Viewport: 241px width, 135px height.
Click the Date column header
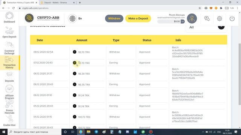pyautogui.click(x=40, y=40)
